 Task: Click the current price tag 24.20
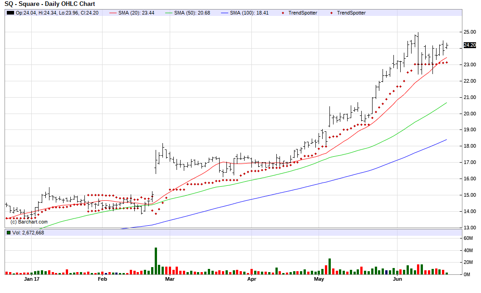click(469, 45)
